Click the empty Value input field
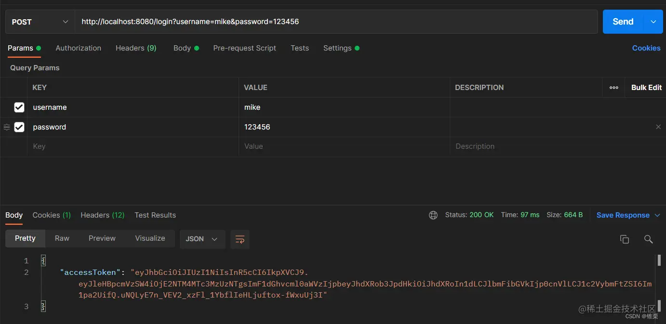This screenshot has width=666, height=324. click(344, 146)
